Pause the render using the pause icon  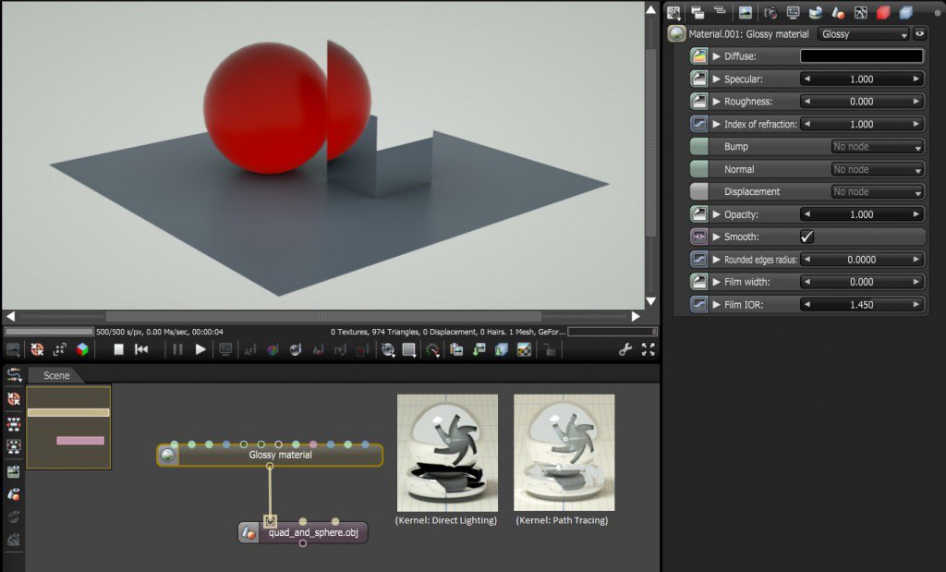176,349
